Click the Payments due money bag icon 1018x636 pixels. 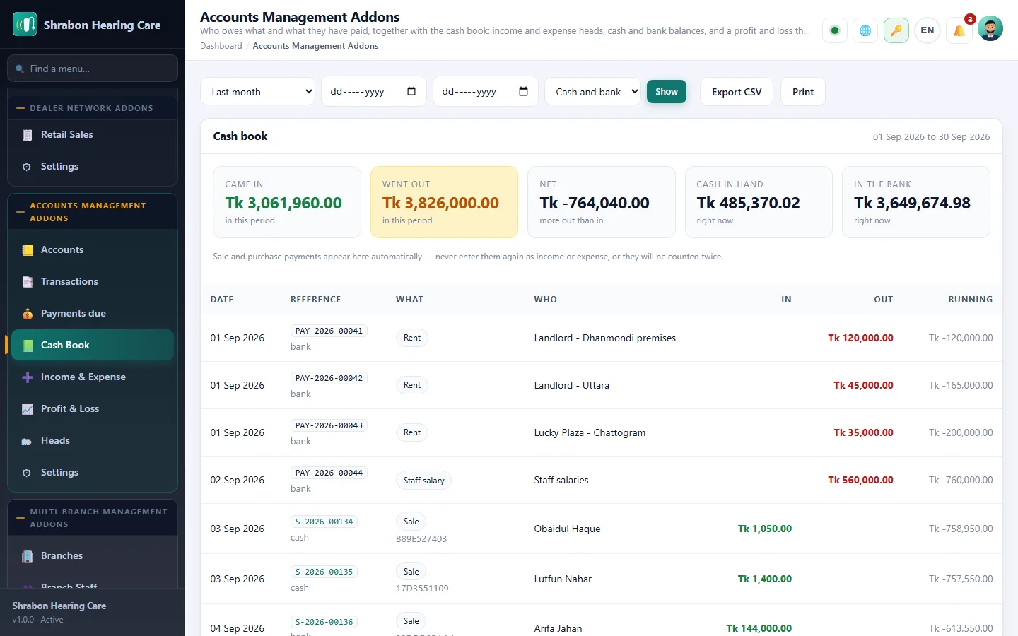pyautogui.click(x=28, y=313)
